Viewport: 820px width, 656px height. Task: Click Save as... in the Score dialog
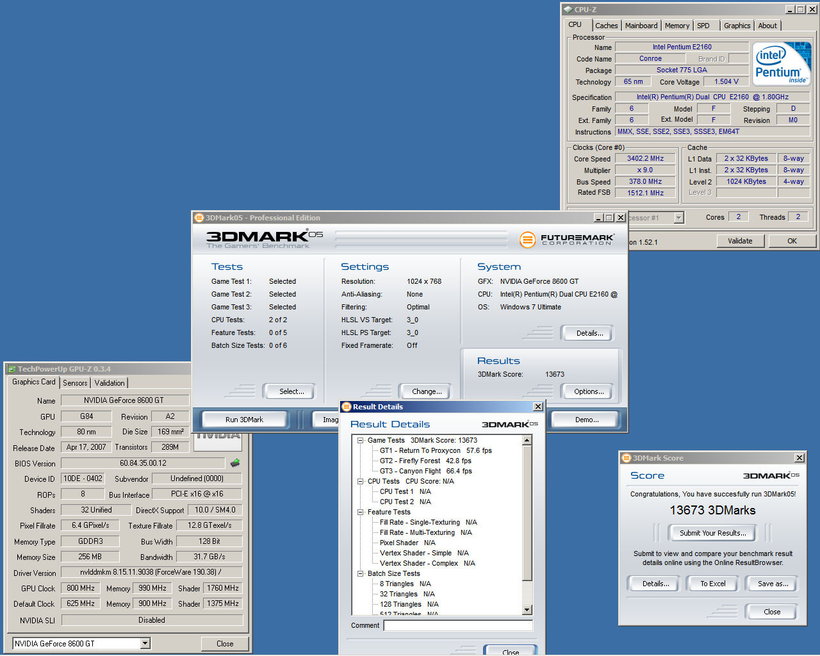coord(773,584)
